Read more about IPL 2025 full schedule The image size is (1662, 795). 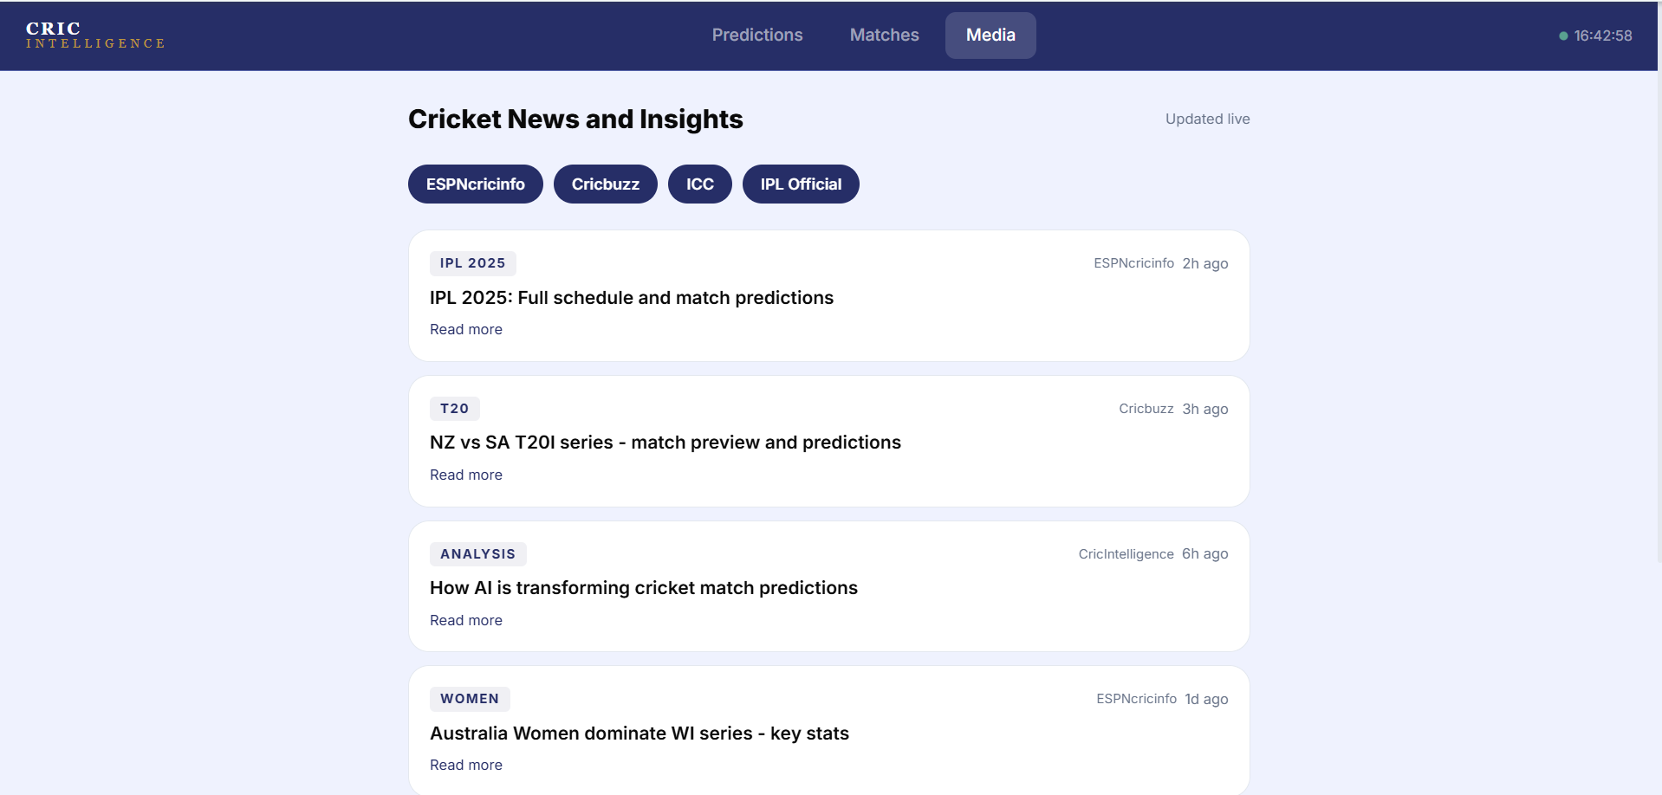pos(465,329)
